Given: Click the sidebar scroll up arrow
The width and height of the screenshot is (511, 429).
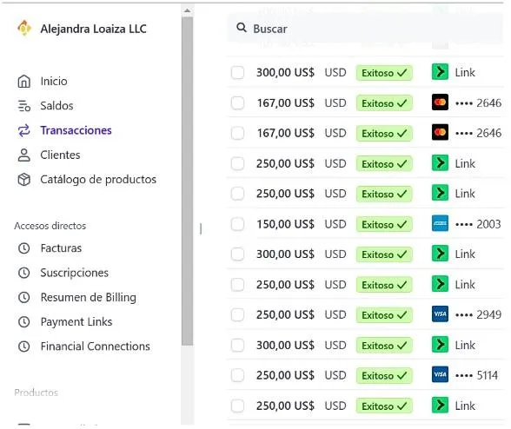Looking at the screenshot, I should coord(187,10).
